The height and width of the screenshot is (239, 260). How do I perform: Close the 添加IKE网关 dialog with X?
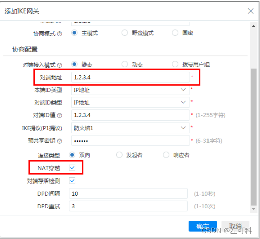pos(251,11)
